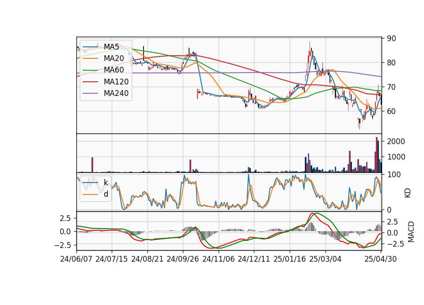Click the blue MA5 legend line
Viewport: 424px width, 305px height.
coord(91,47)
